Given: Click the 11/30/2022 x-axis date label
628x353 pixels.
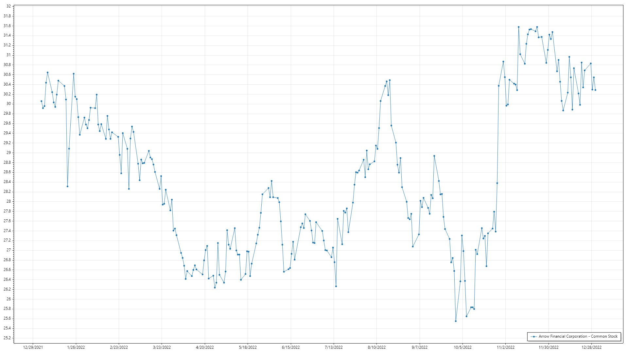Looking at the screenshot, I should [549, 347].
